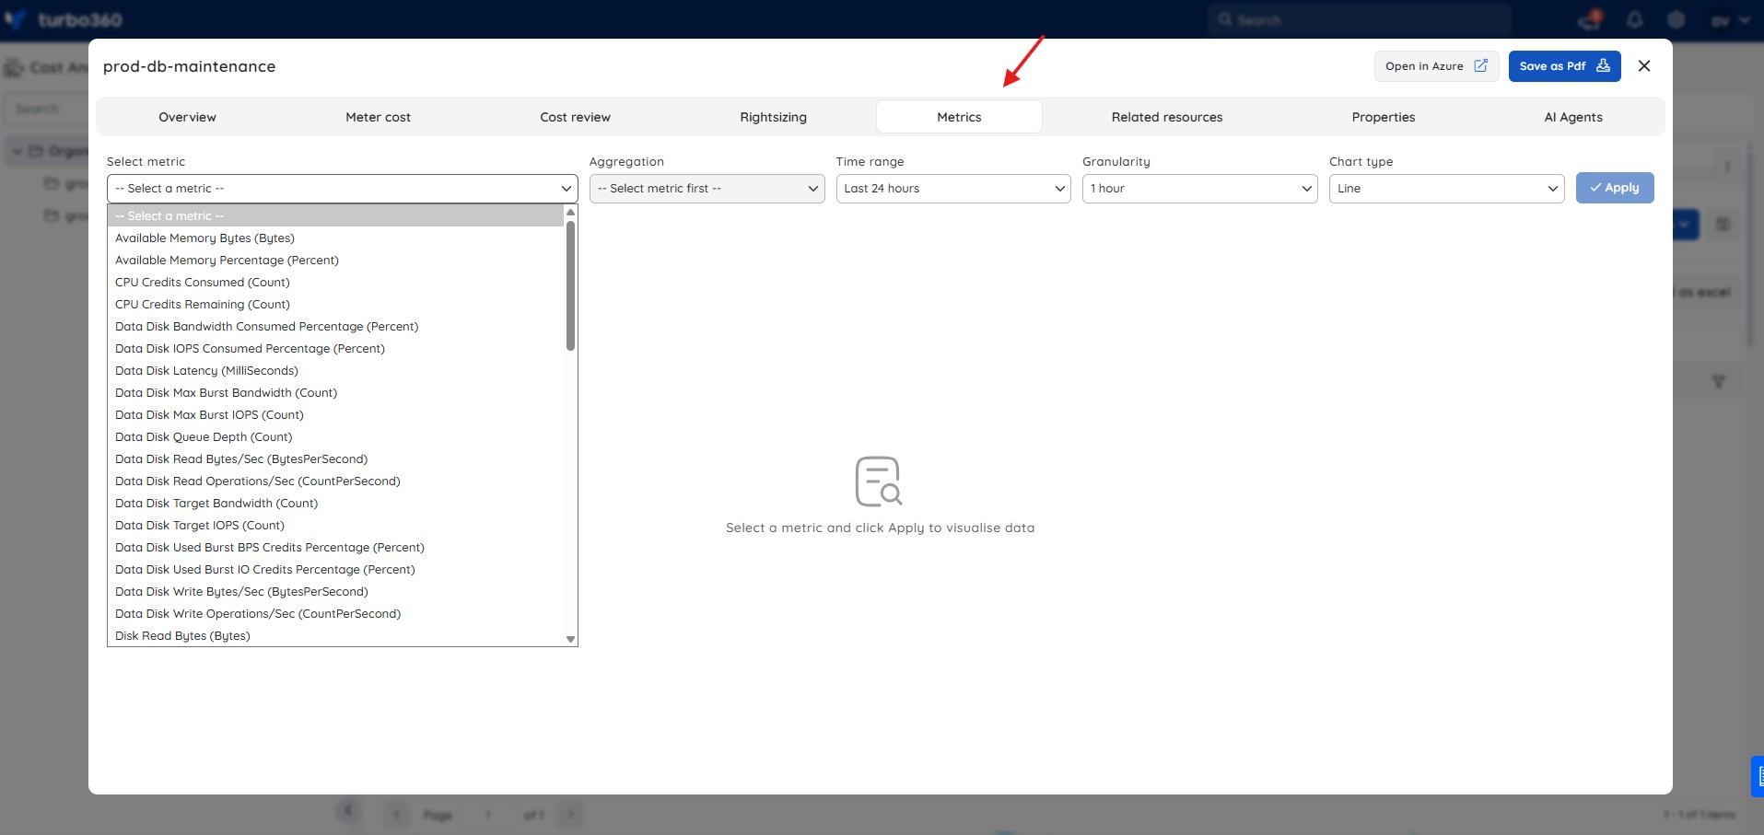Select Data Disk IOPS Consumed Percentage

point(335,349)
